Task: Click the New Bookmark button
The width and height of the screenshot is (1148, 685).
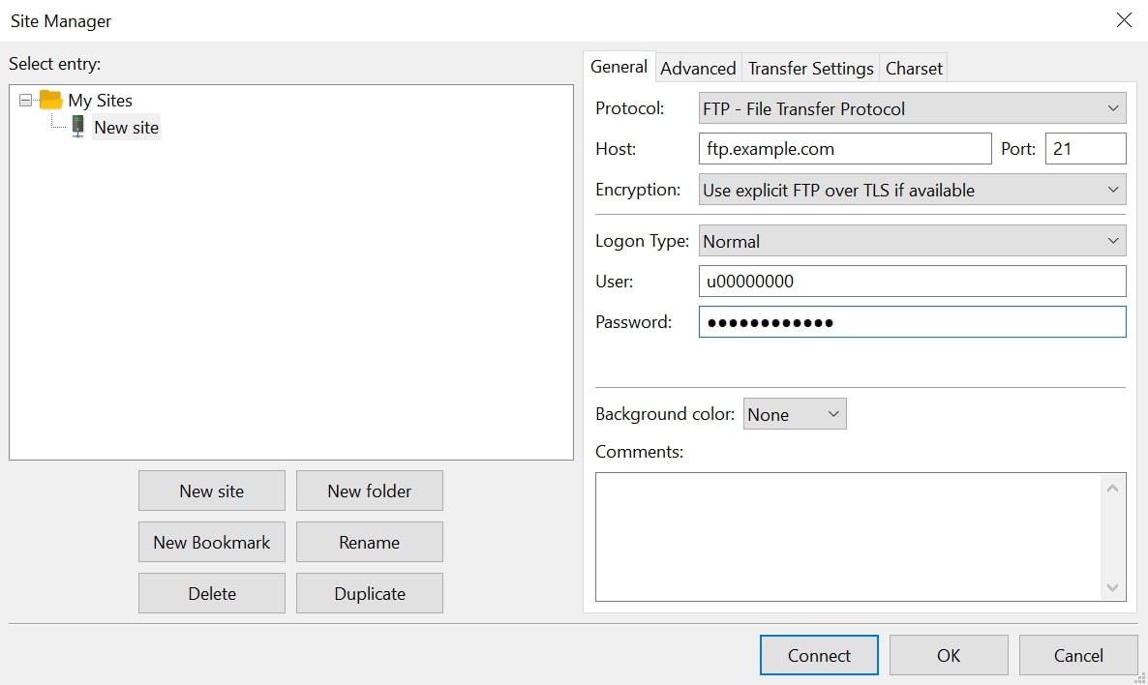Action: (212, 542)
